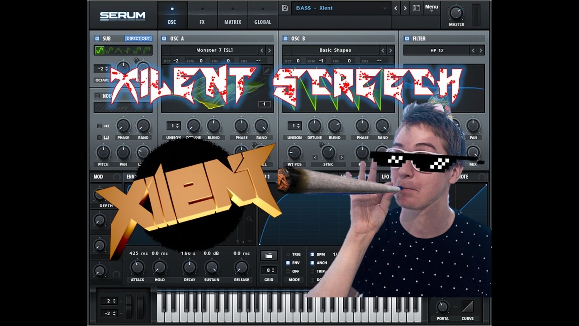Image resolution: width=579 pixels, height=326 pixels.
Task: Toggle the FILTER enable box
Action: click(x=407, y=38)
